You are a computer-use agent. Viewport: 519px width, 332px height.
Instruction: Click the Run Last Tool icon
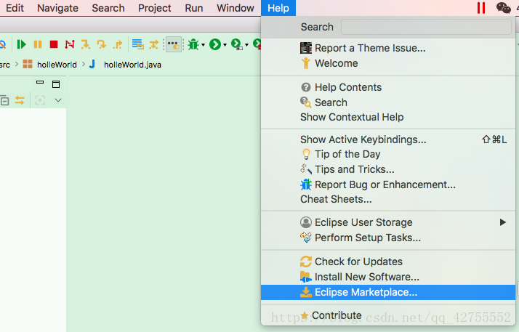tap(237, 44)
